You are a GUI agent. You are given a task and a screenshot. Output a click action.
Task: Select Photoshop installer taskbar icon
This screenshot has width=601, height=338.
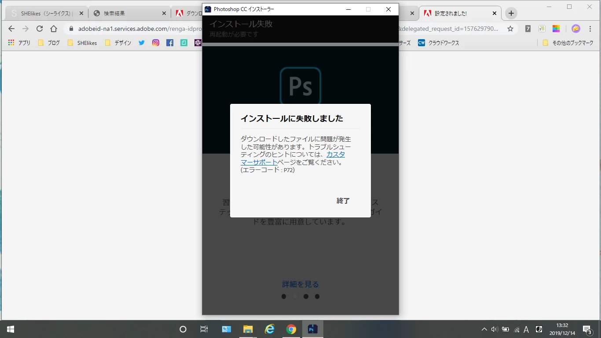point(313,329)
